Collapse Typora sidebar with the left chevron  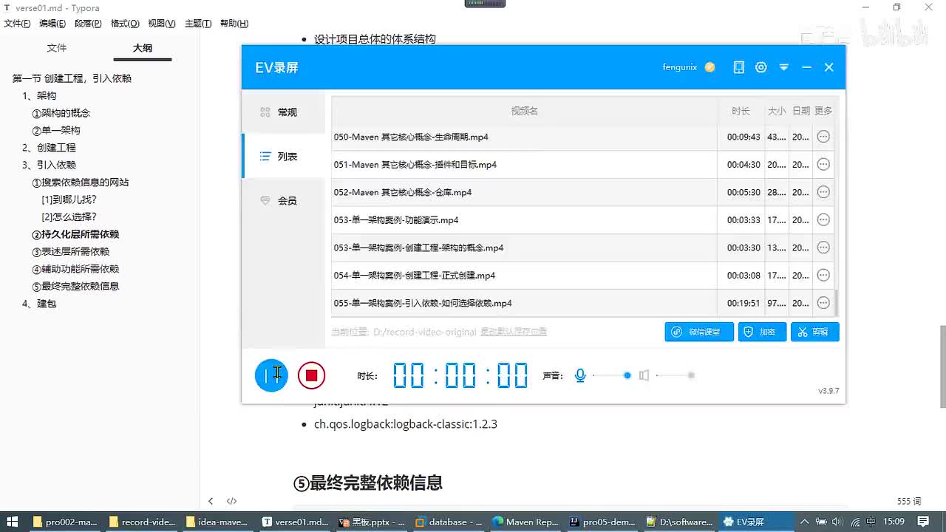point(211,501)
